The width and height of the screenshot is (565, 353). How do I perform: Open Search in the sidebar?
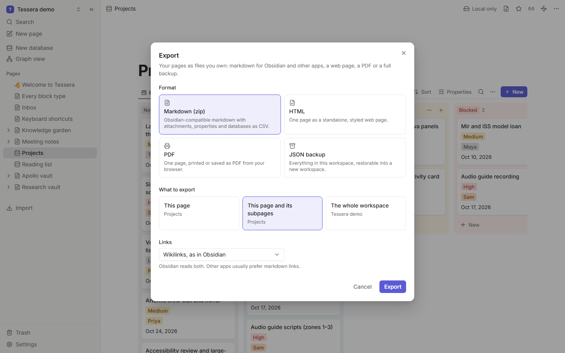(x=50, y=22)
